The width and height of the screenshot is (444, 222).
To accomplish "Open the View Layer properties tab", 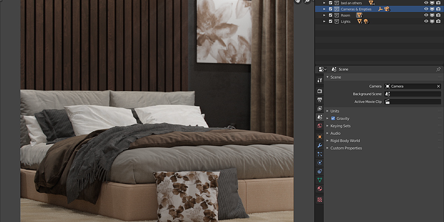I will [x=320, y=108].
